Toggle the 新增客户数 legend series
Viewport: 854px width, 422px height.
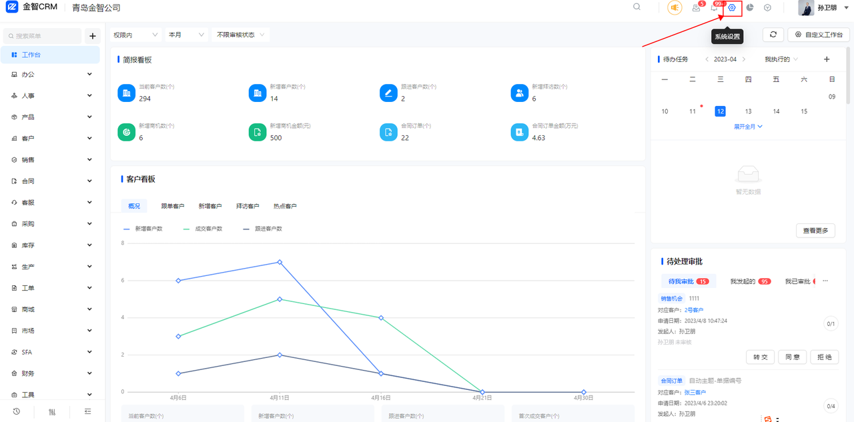point(143,229)
